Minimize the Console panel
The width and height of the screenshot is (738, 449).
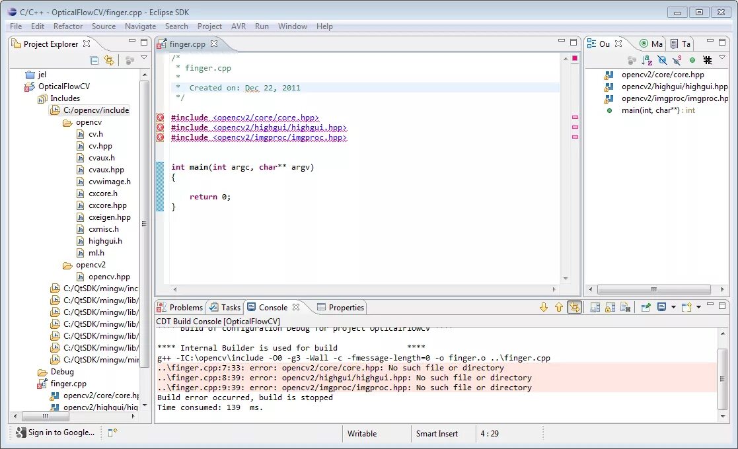point(710,305)
